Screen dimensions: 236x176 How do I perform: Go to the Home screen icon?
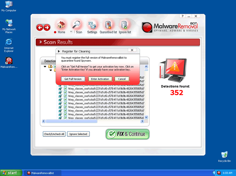pos(61,25)
